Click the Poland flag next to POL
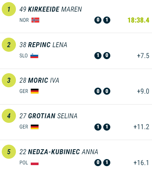 click(35, 163)
